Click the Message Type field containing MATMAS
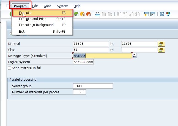The height and width of the screenshot is (126, 178). click(102, 56)
